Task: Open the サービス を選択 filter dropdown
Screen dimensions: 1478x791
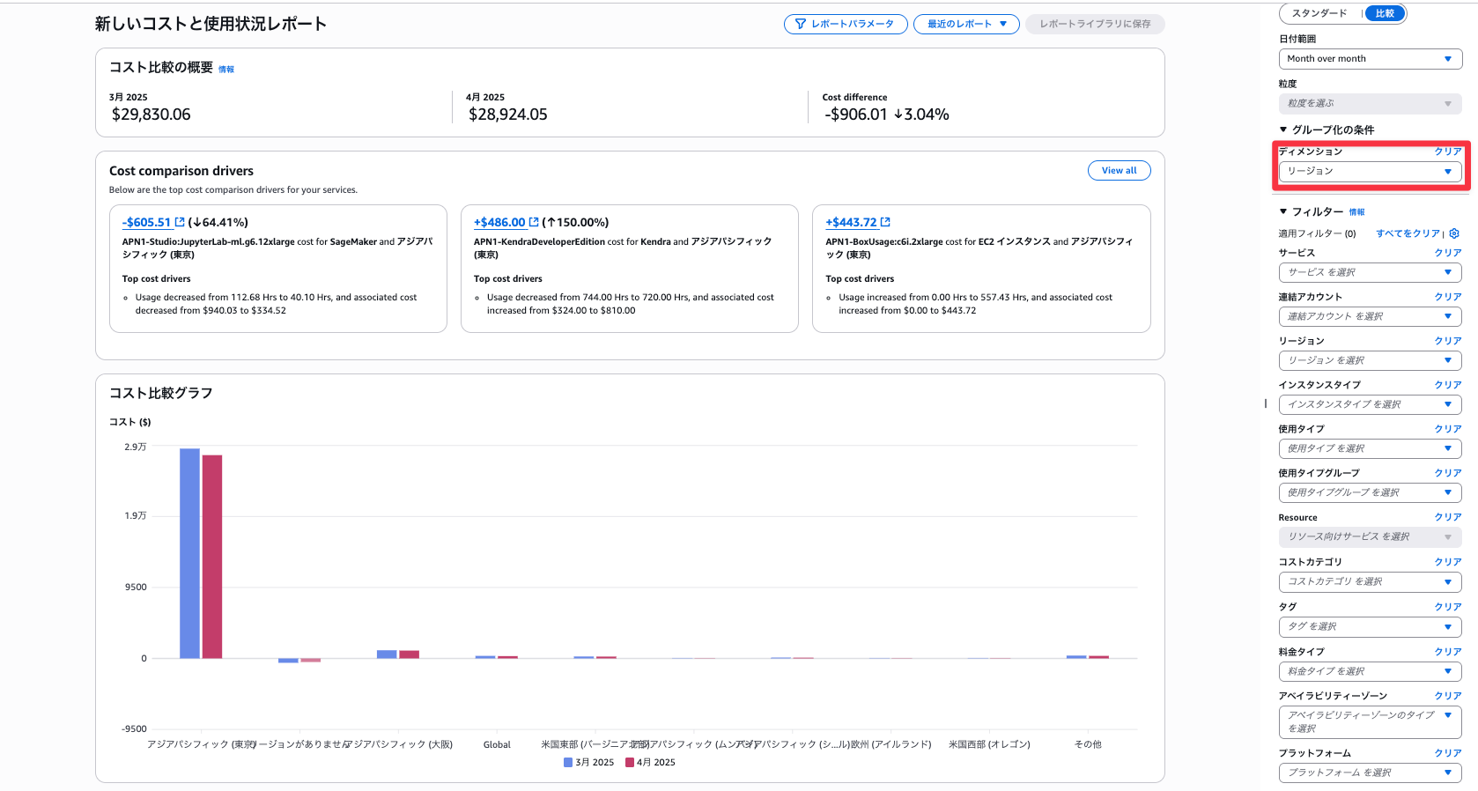Action: (x=1370, y=272)
